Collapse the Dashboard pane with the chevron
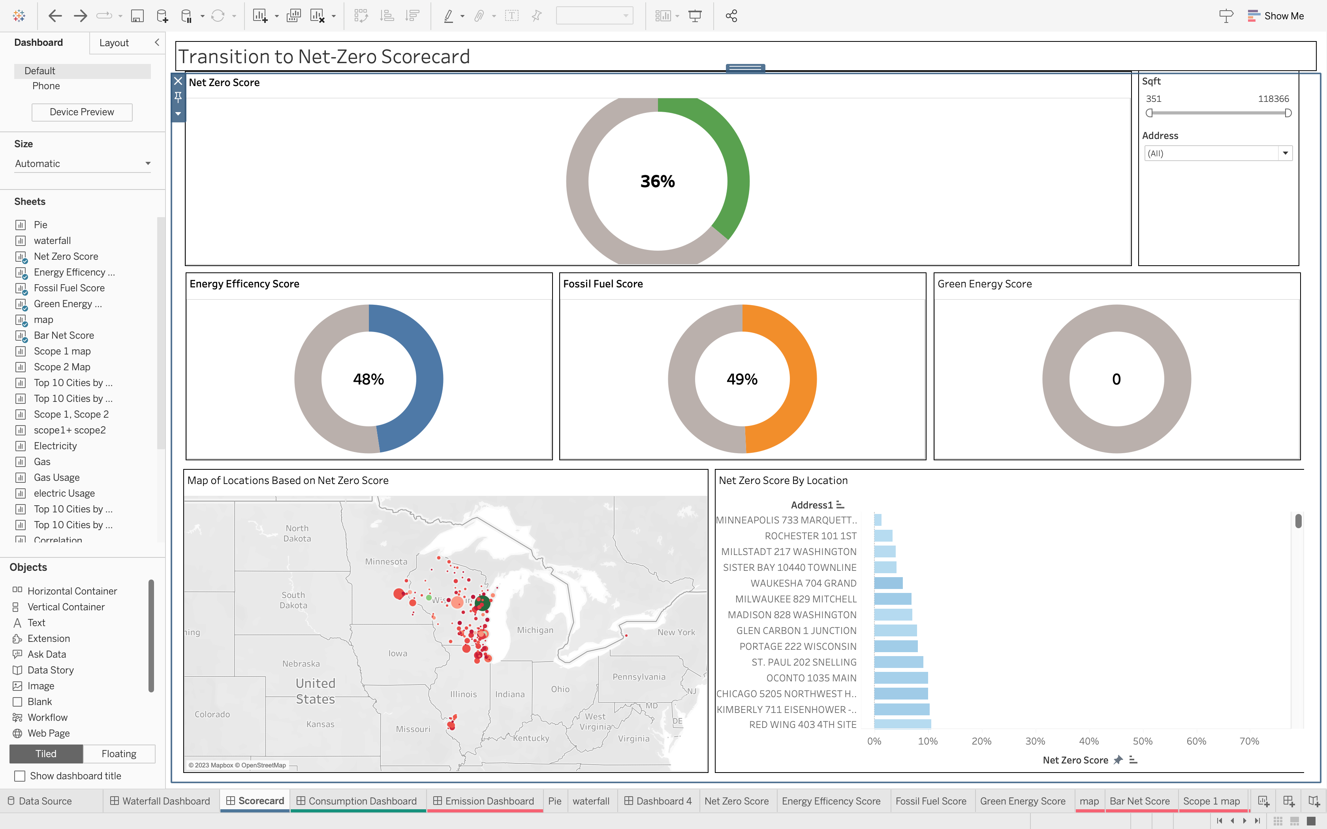This screenshot has height=829, width=1327. pos(157,42)
